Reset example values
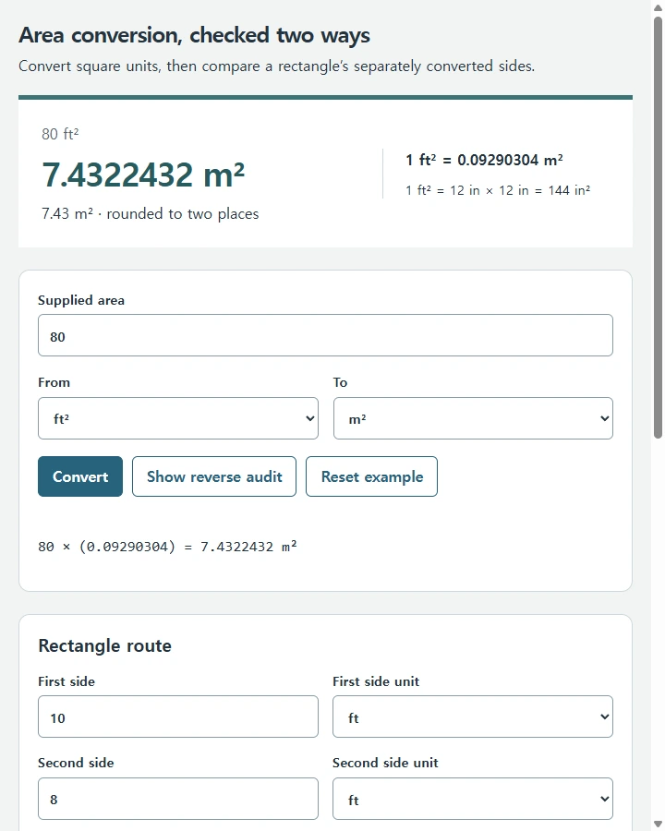 point(371,476)
